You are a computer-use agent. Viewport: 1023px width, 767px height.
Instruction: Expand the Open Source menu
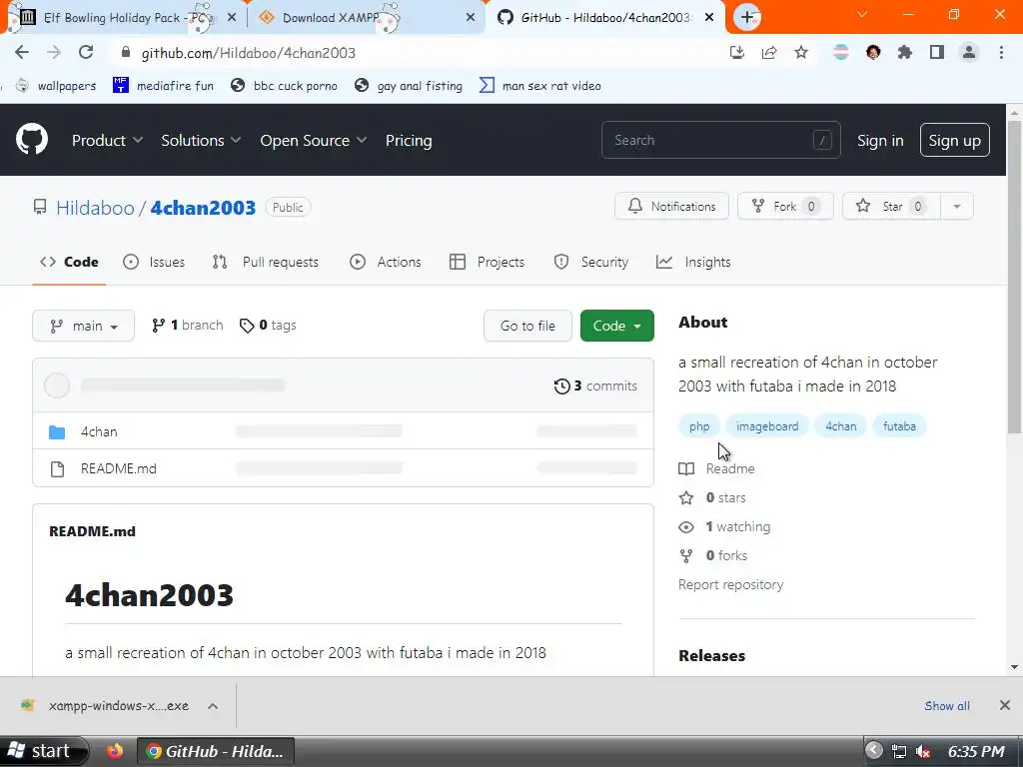313,140
